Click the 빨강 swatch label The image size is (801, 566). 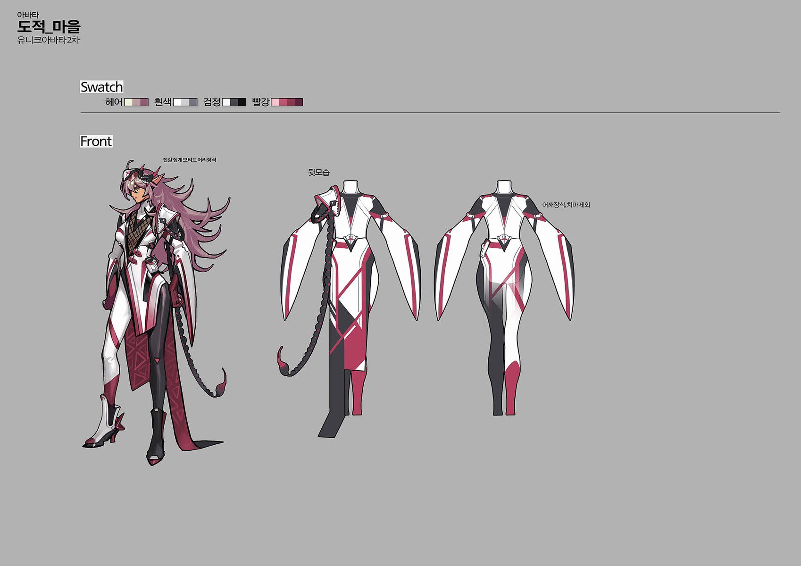pos(261,102)
